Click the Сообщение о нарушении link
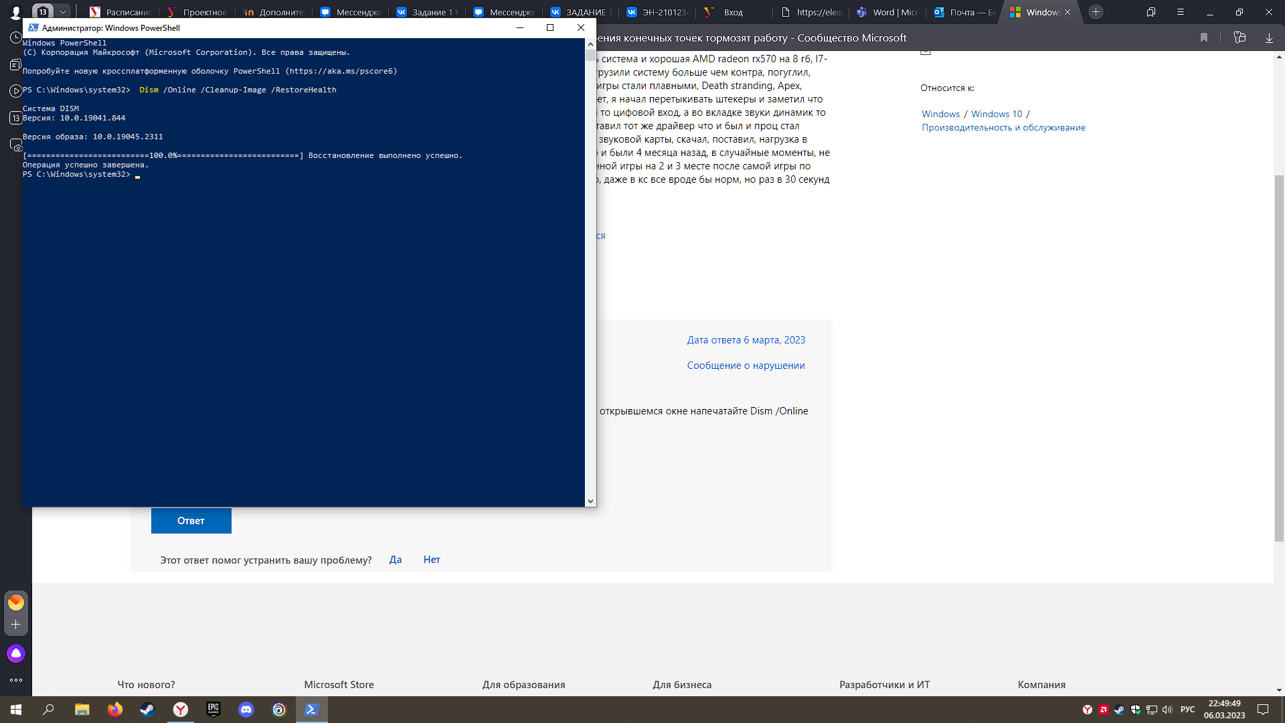 coord(746,366)
